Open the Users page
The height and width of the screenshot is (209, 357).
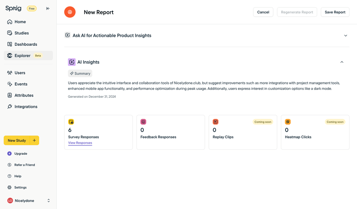pyautogui.click(x=28, y=72)
